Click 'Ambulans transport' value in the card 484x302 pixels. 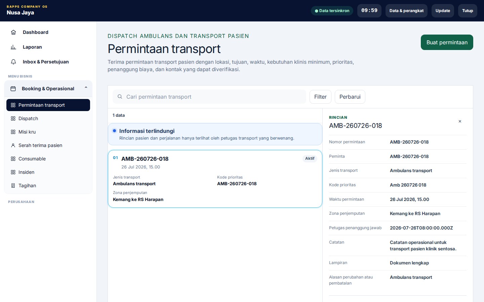[134, 184]
